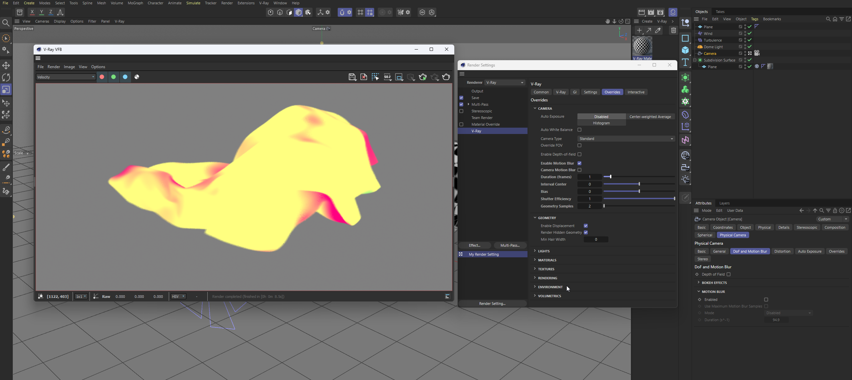Screen dimensions: 852x380
Task: Open the 1x1 sample size dropdown
Action: point(81,296)
